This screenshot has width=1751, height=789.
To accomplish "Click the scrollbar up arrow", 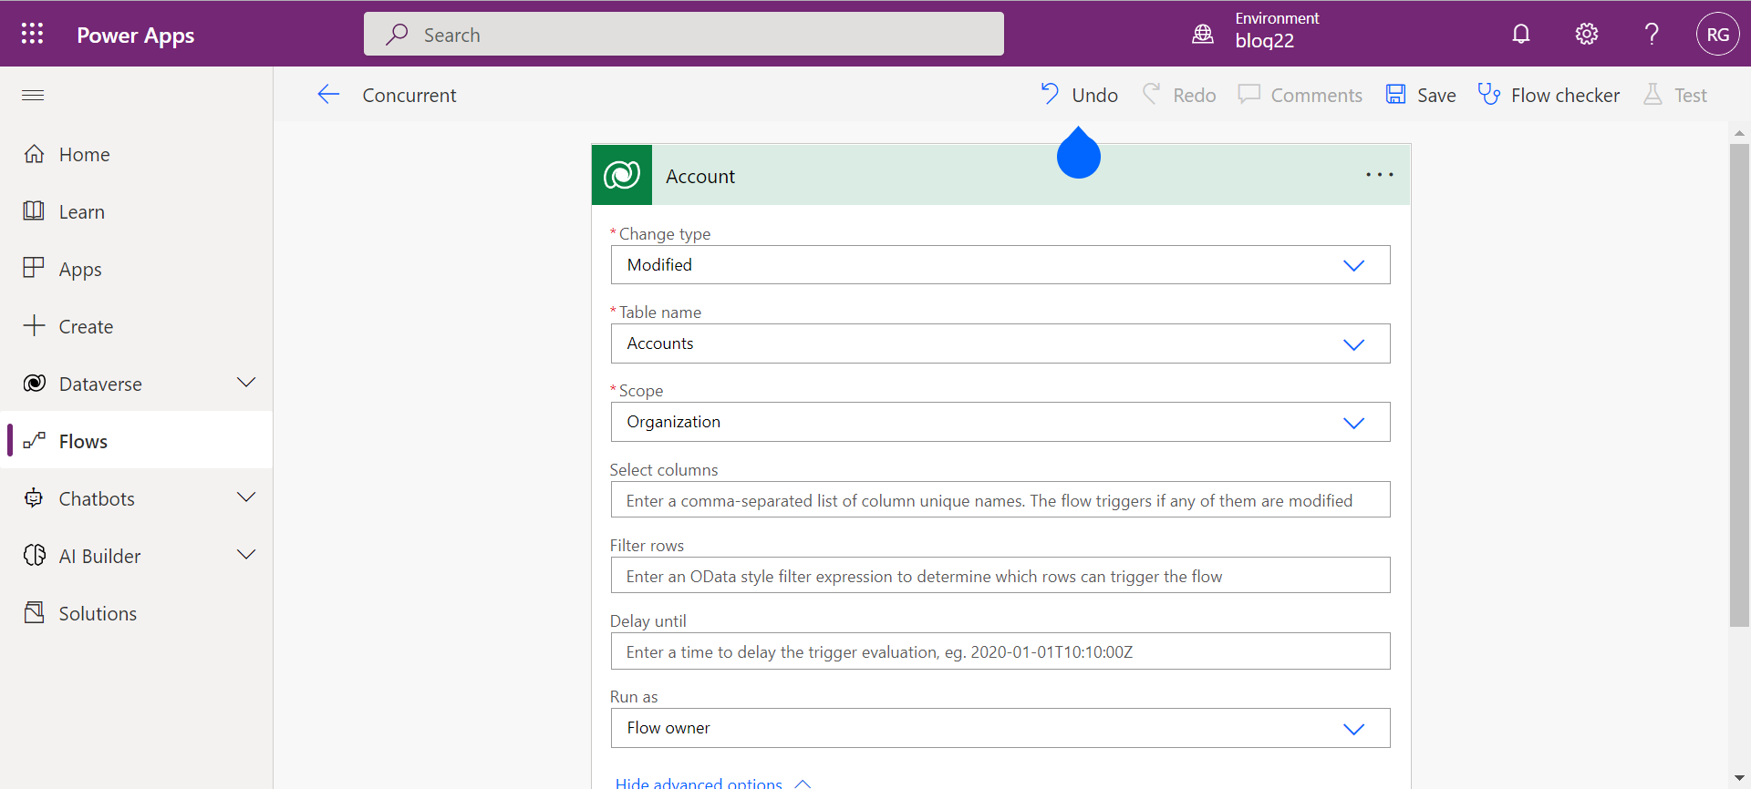I will tap(1739, 132).
